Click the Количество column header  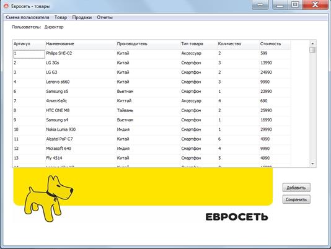point(239,44)
